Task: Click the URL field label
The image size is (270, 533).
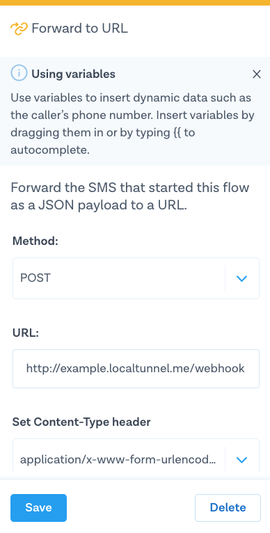Action: tap(26, 333)
